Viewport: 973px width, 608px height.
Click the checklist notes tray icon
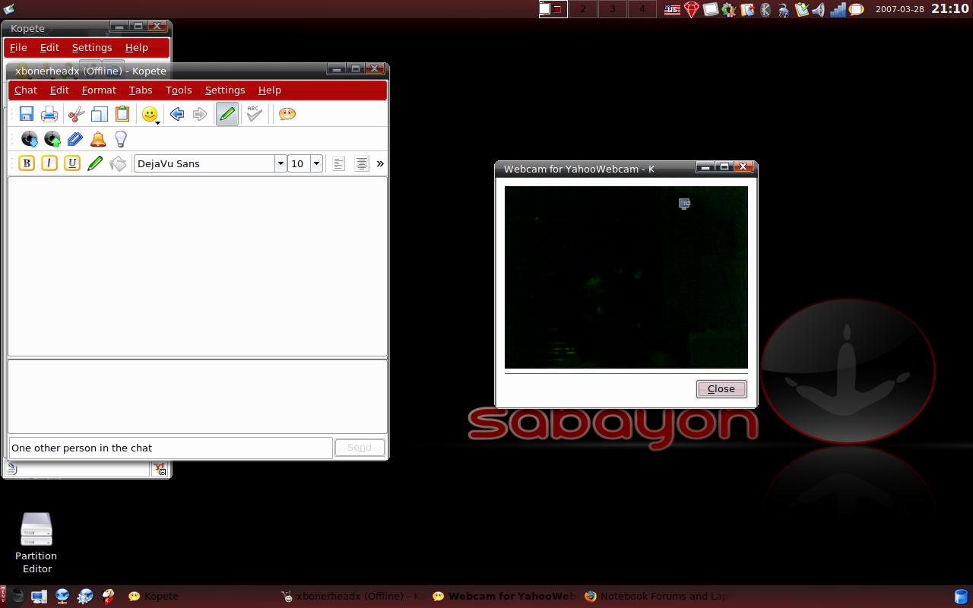point(801,10)
